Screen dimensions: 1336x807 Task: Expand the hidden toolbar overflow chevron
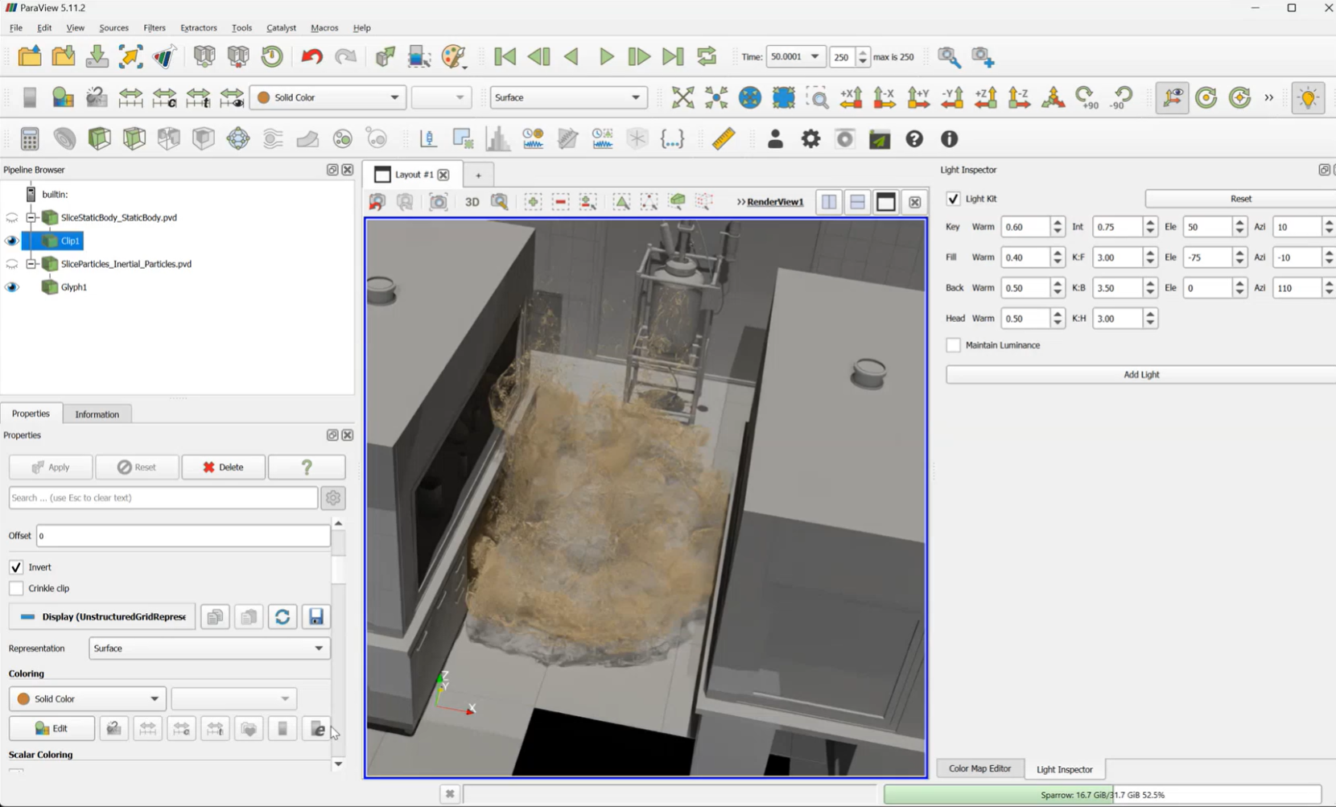coord(1269,97)
